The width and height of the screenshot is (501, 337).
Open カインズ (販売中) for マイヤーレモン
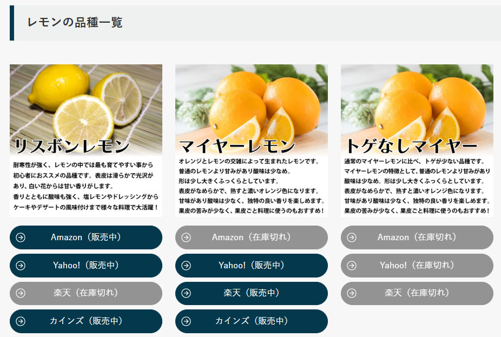pos(252,321)
